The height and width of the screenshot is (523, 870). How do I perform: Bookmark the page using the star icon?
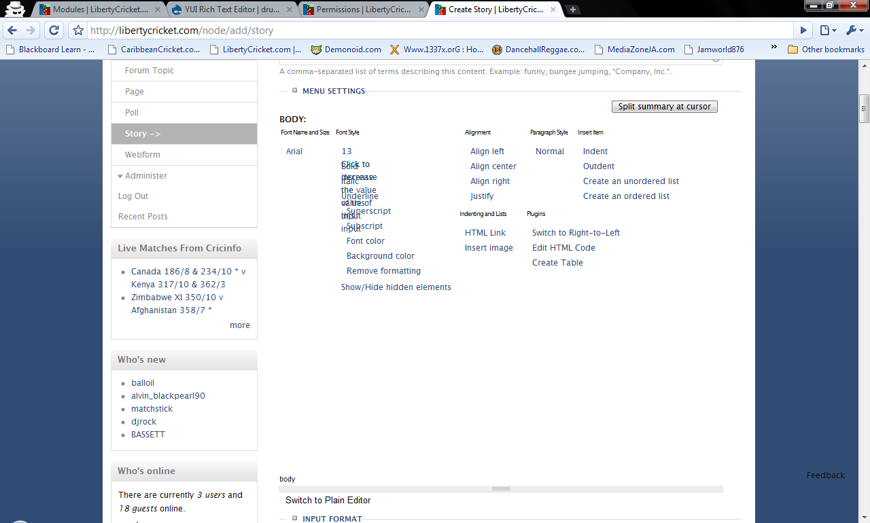[77, 30]
